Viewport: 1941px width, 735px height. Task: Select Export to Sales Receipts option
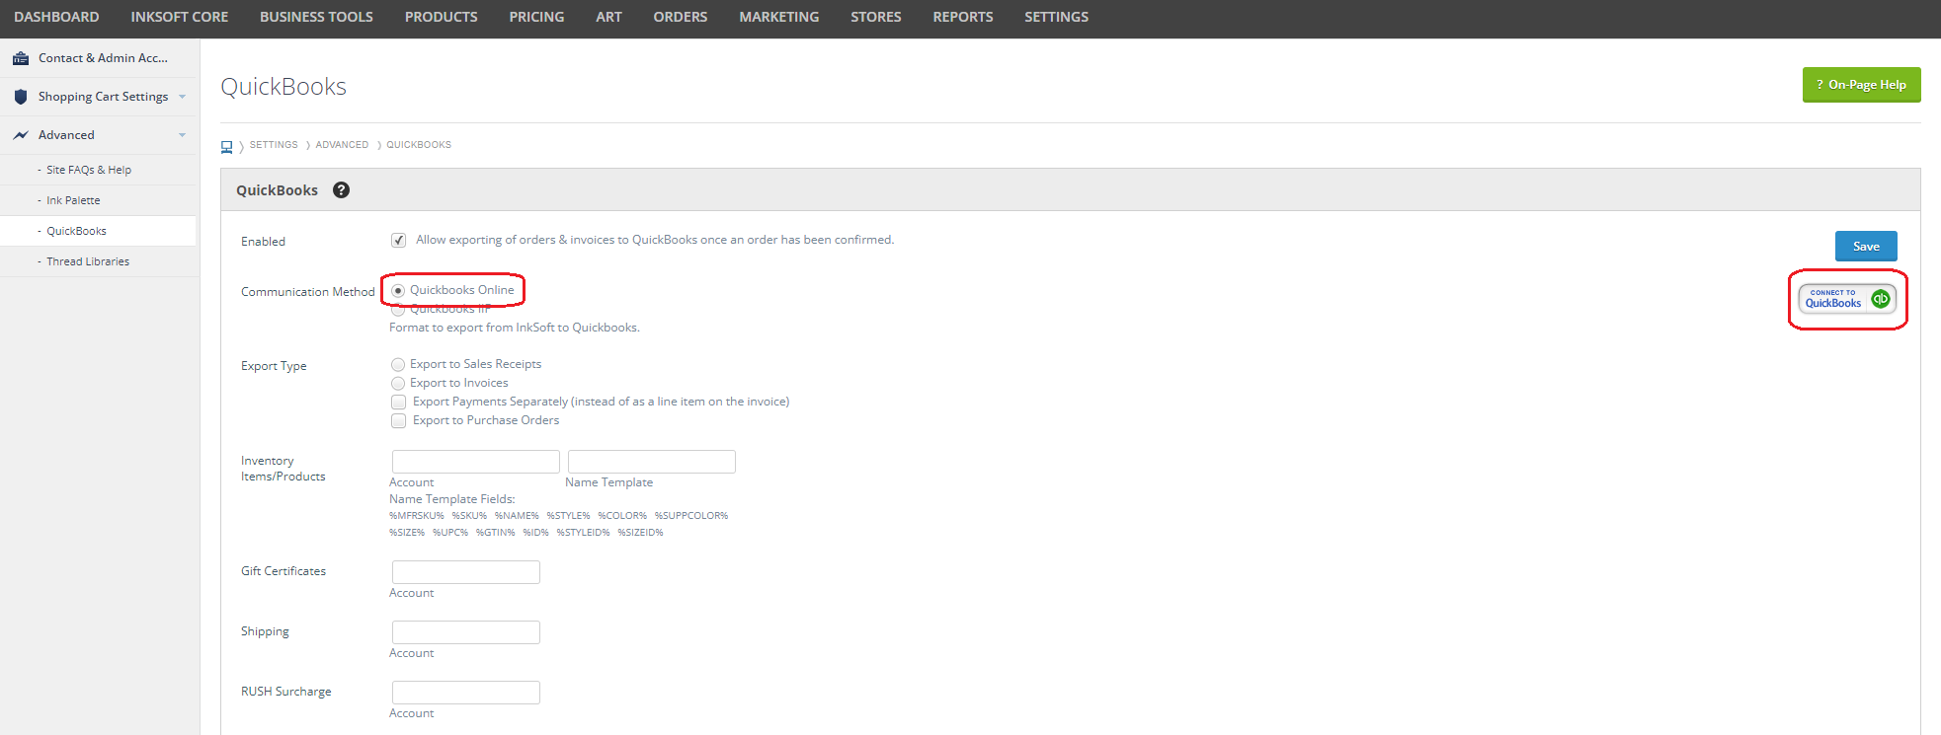(398, 365)
